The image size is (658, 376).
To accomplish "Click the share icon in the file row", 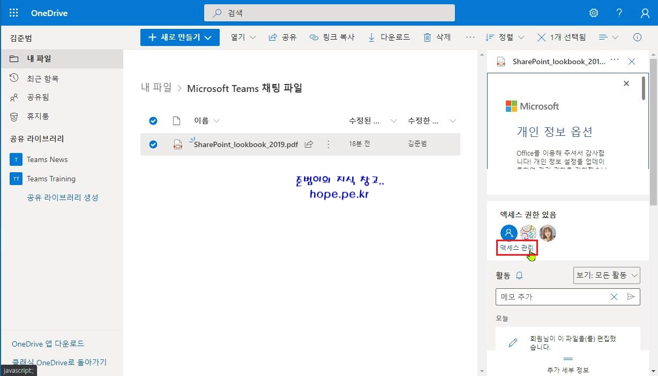I will [x=309, y=144].
